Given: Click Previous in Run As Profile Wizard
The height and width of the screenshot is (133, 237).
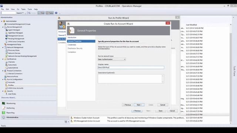Looking at the screenshot, I should 137,111.
